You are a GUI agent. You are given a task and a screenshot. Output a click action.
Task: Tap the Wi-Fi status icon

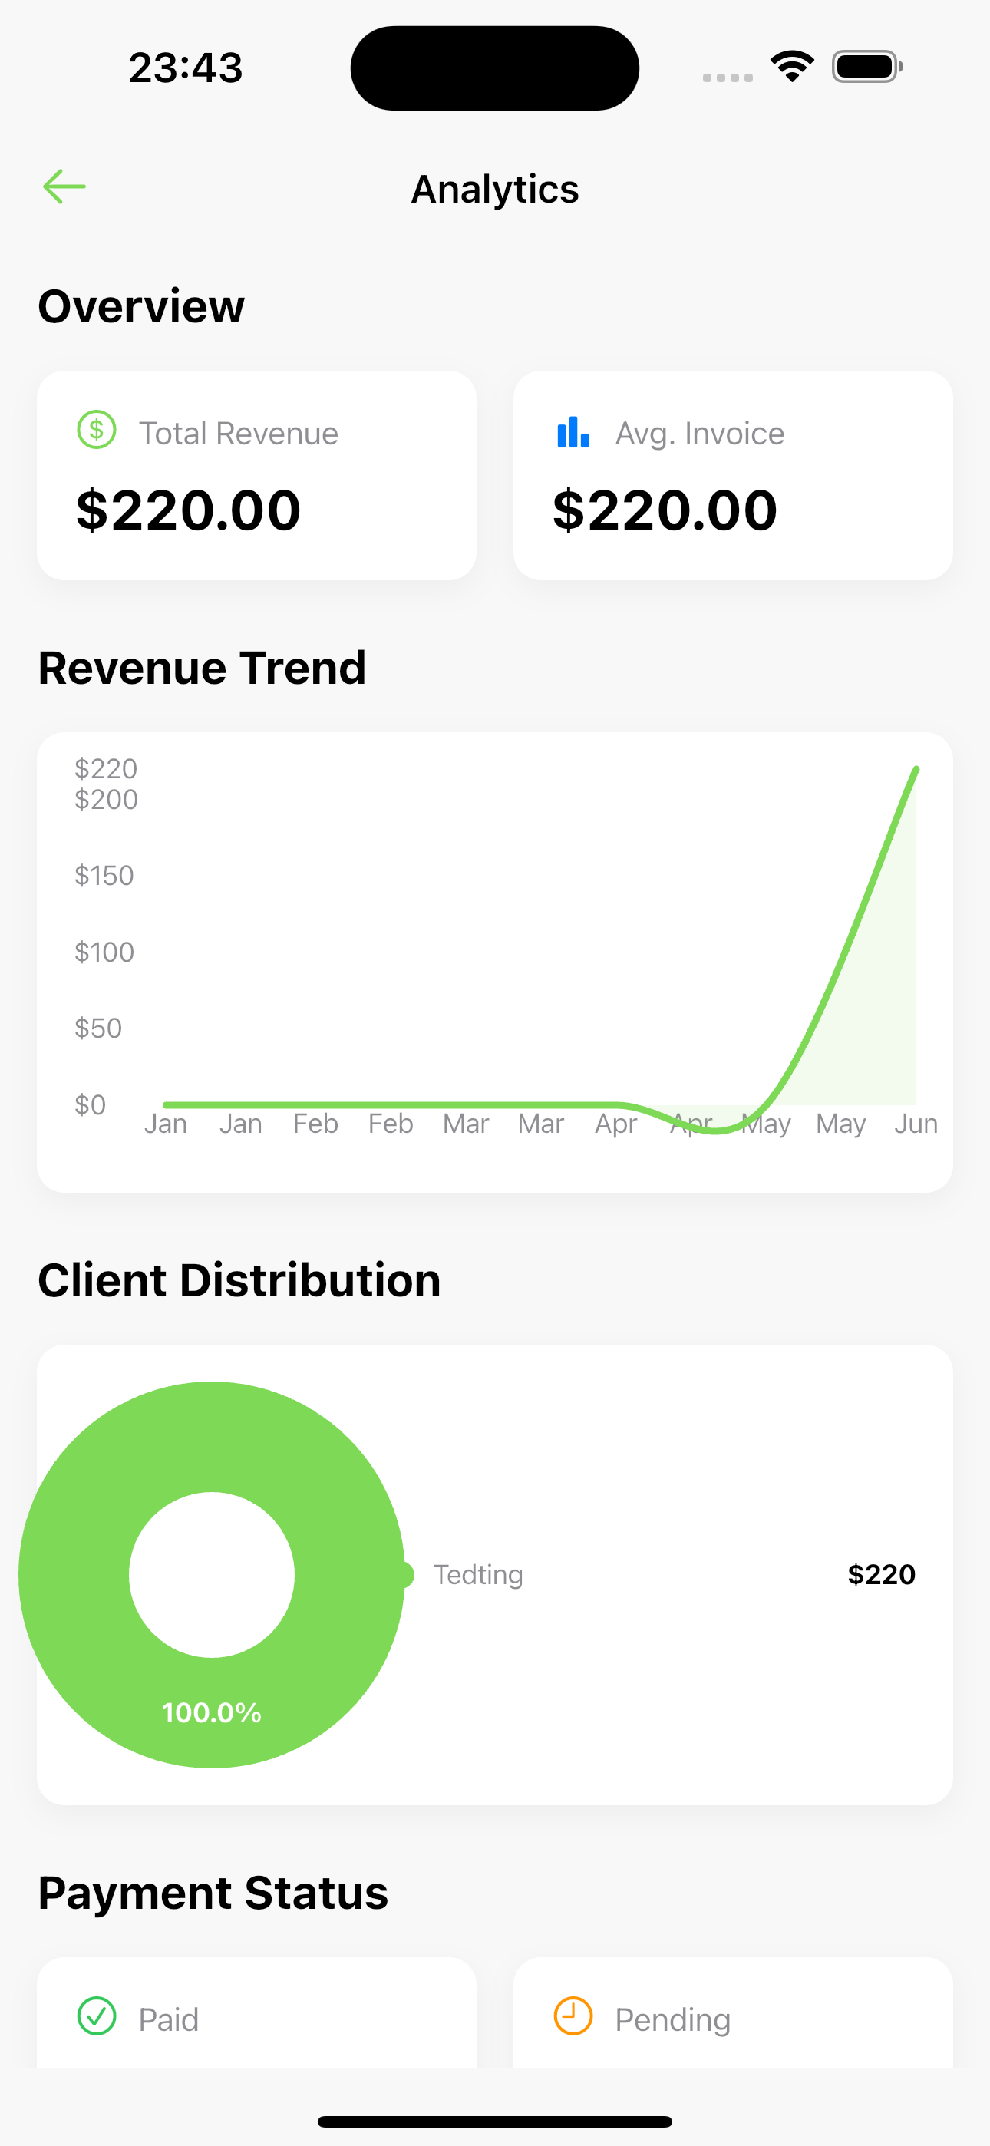792,67
